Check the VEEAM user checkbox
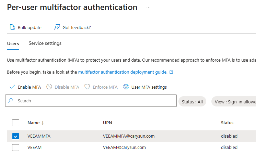The height and width of the screenshot is (152, 256). pyautogui.click(x=16, y=148)
